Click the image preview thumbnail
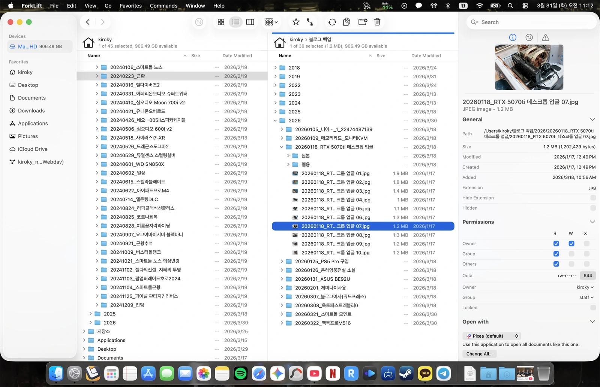600x387 pixels. click(x=529, y=67)
